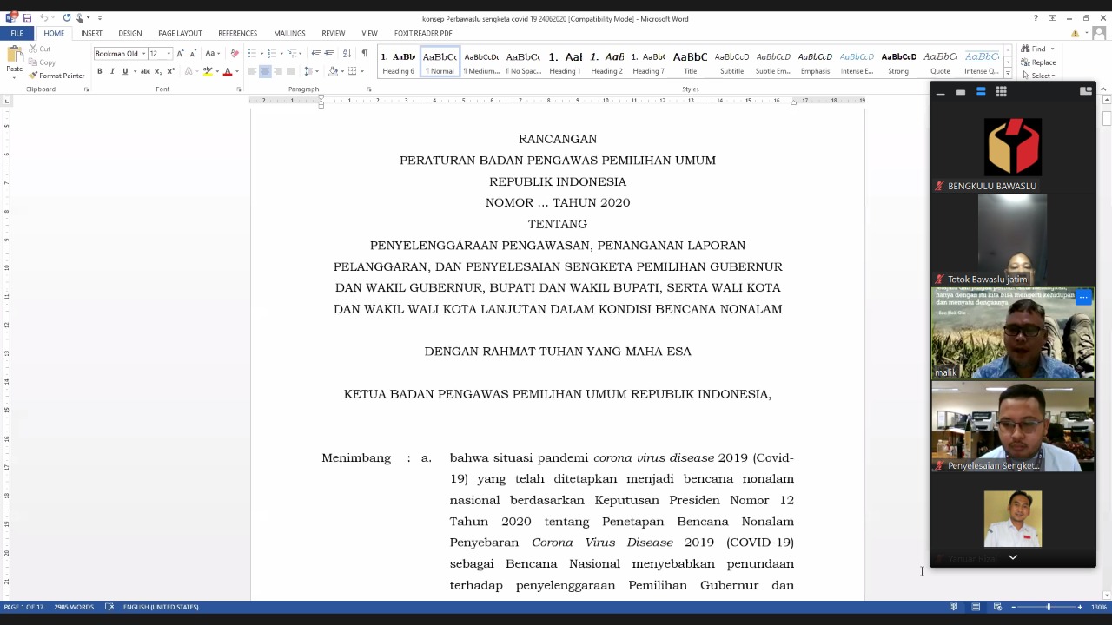Viewport: 1112px width, 625px height.
Task: Click the zoom slider in status bar
Action: (1048, 607)
